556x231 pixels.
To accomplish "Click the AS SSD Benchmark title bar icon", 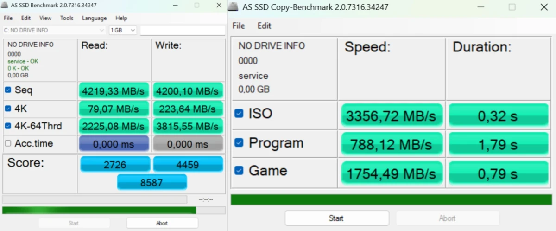I will [x=5, y=5].
